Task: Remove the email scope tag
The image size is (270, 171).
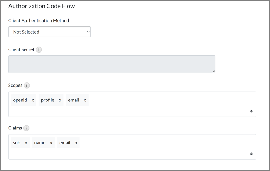Action: (x=85, y=100)
